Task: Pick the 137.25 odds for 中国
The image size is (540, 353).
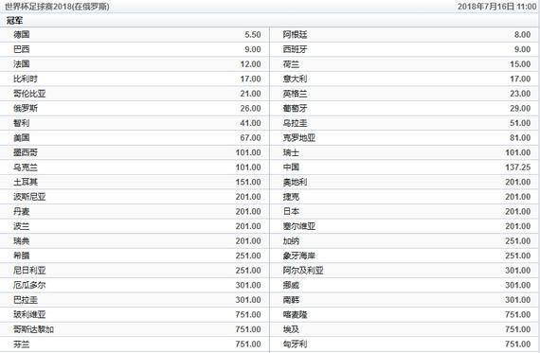Action: pos(518,168)
